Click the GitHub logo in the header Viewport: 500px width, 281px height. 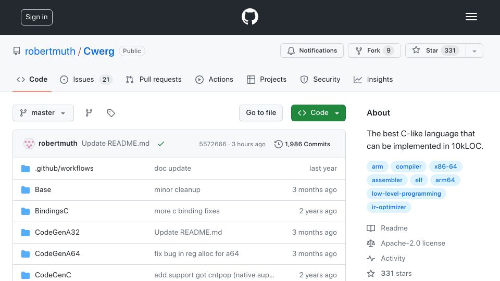click(x=249, y=17)
